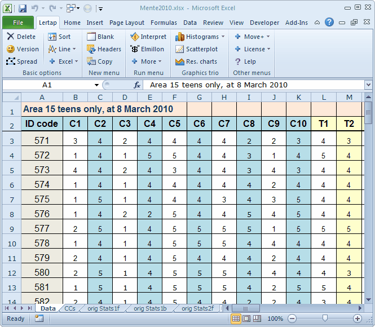Switch to the Developer ribbon tab

click(264, 23)
